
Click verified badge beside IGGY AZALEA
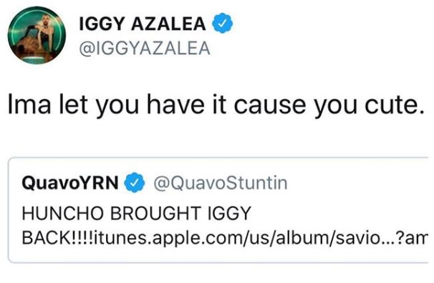point(223,23)
